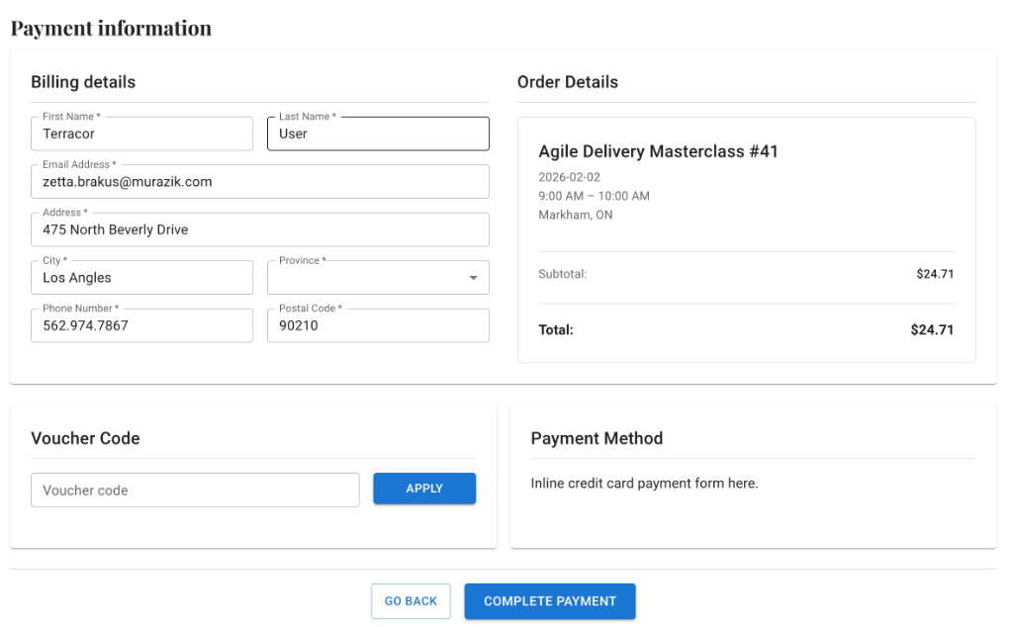Image resolution: width=1013 pixels, height=627 pixels.
Task: Click the Agile Delivery Masterclass #41 title
Action: tap(658, 151)
